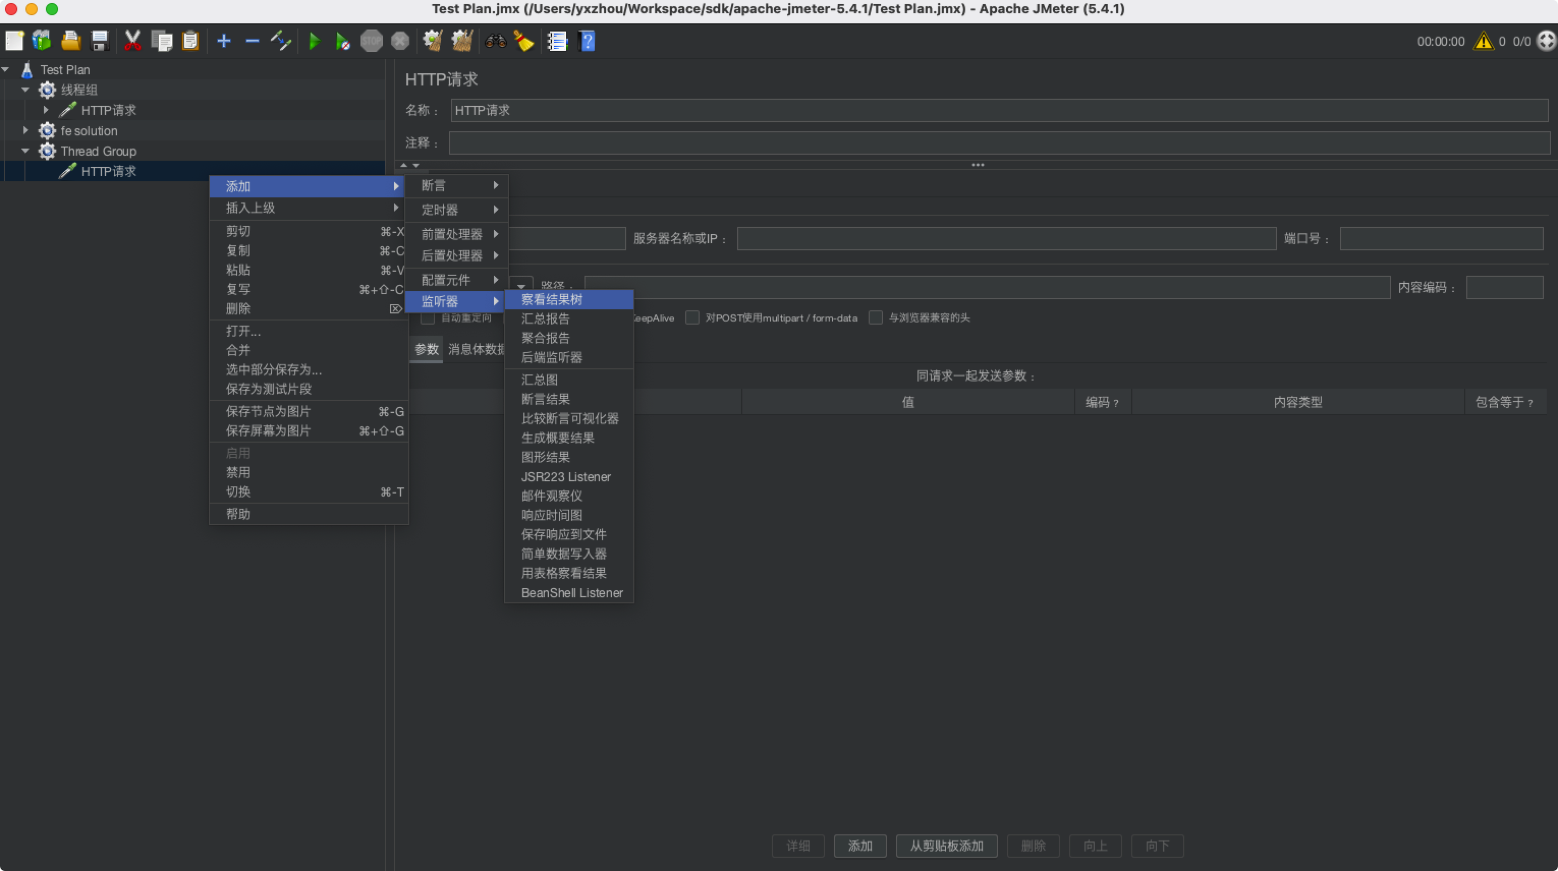Image resolution: width=1558 pixels, height=871 pixels.
Task: Collapse the 线程组 tree node
Action: 25,90
